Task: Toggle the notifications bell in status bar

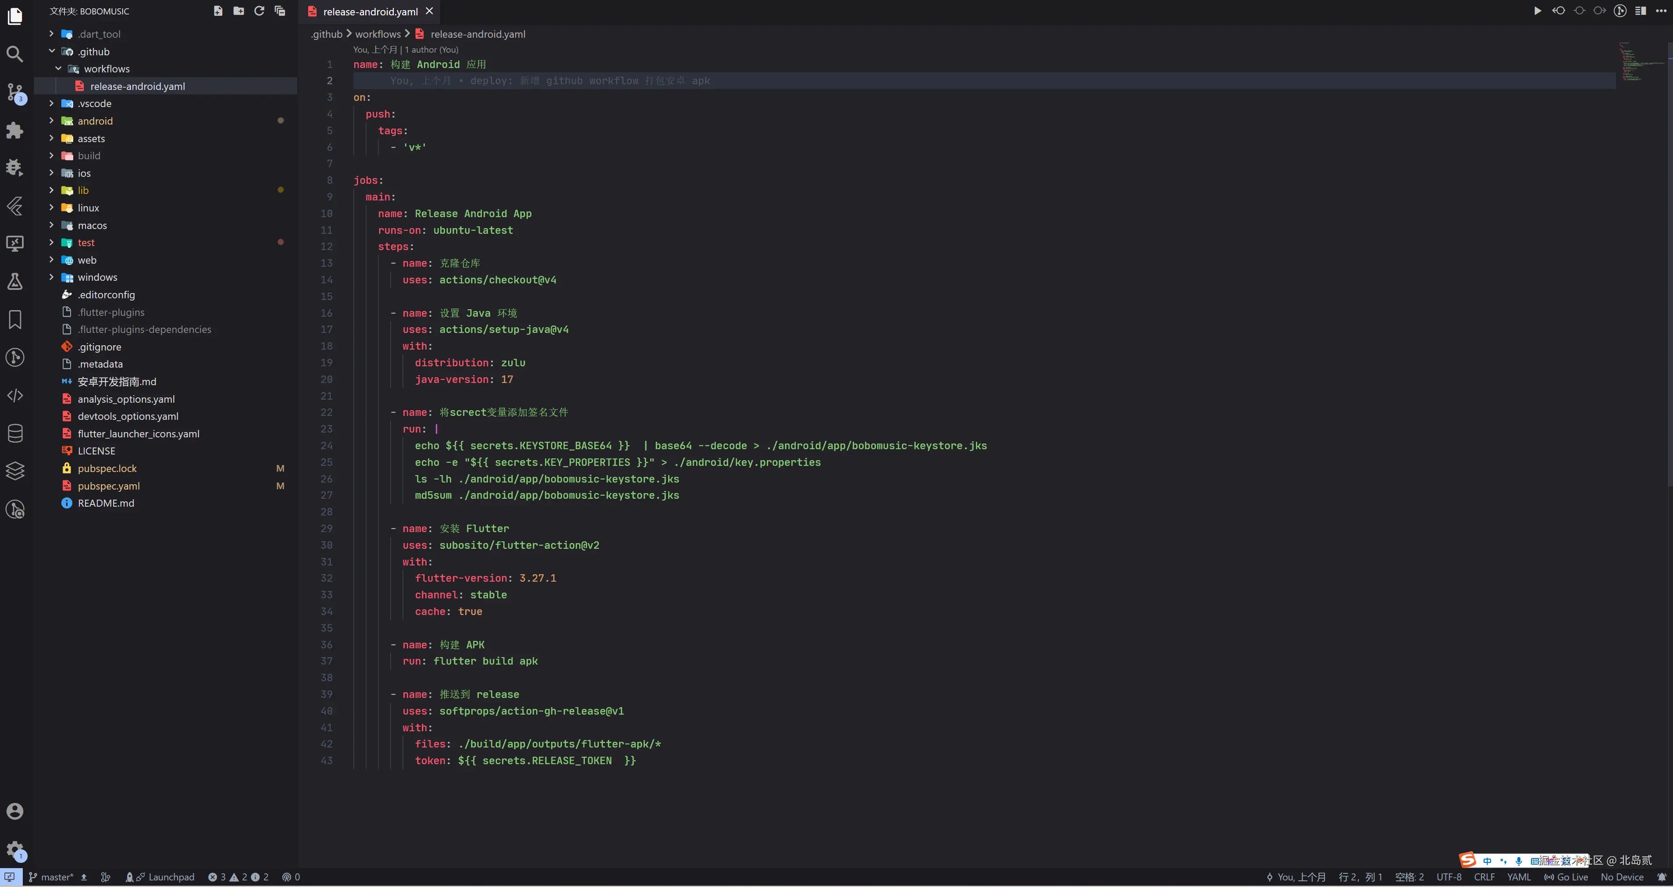Action: coord(1661,877)
